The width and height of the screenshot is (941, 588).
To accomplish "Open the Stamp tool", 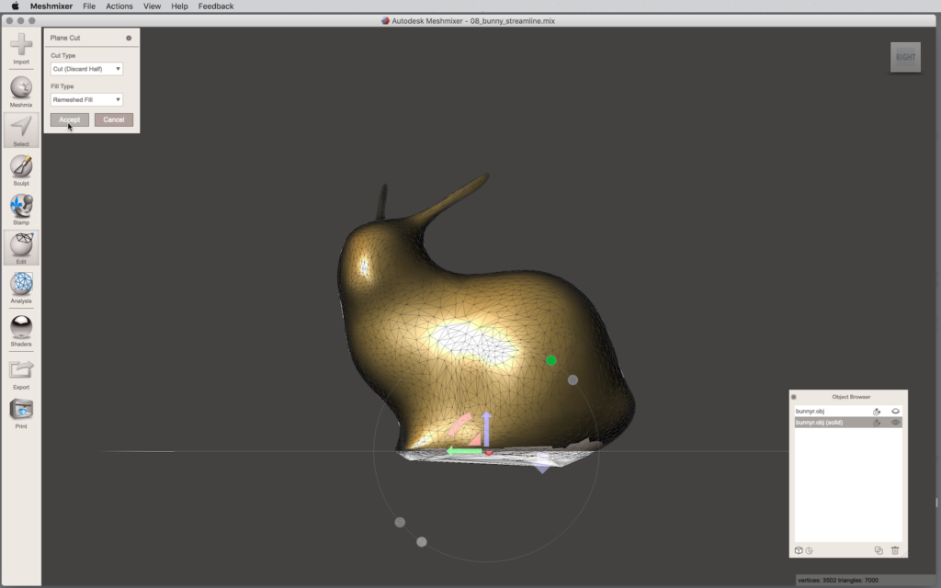I will point(21,205).
